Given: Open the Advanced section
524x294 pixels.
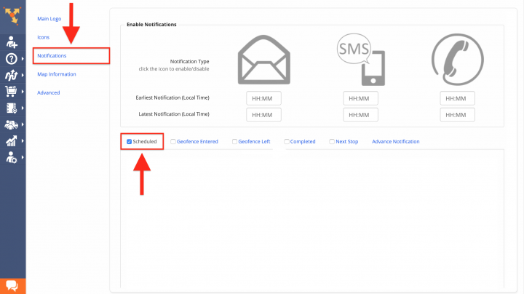Looking at the screenshot, I should coord(49,92).
